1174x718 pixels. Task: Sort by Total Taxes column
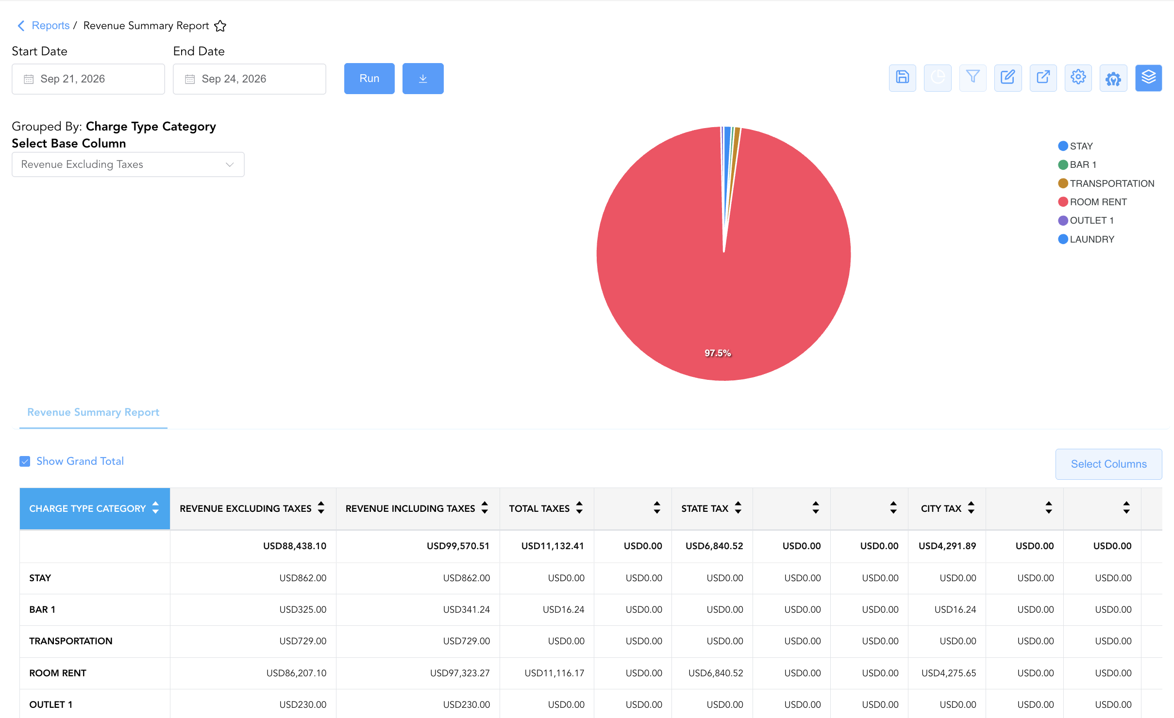[x=579, y=508]
